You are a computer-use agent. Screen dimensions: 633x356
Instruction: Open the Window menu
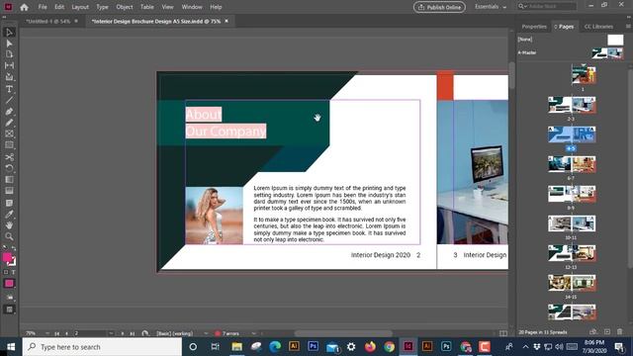click(x=192, y=7)
